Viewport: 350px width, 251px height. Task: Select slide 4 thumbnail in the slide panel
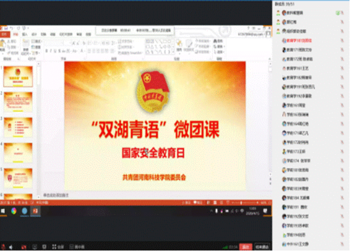18,153
